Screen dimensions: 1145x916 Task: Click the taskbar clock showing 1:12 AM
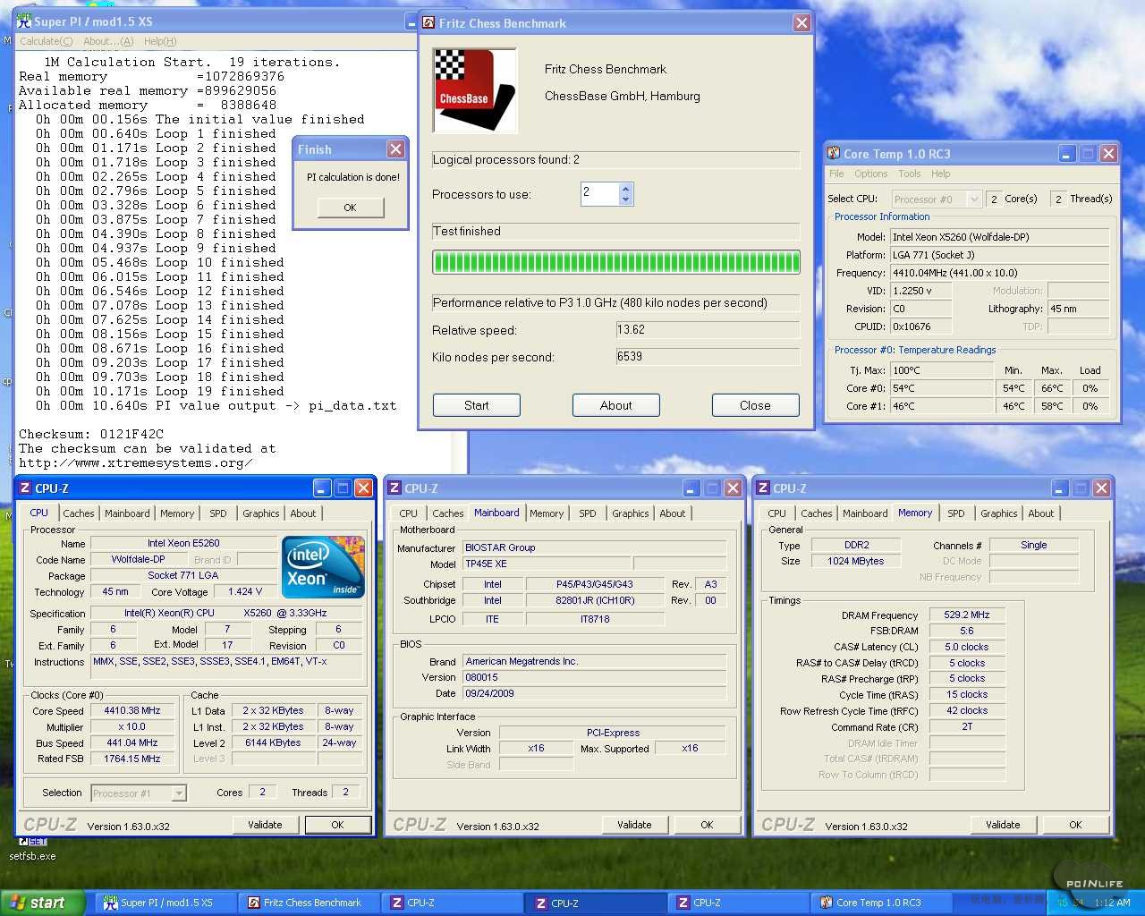click(1111, 903)
